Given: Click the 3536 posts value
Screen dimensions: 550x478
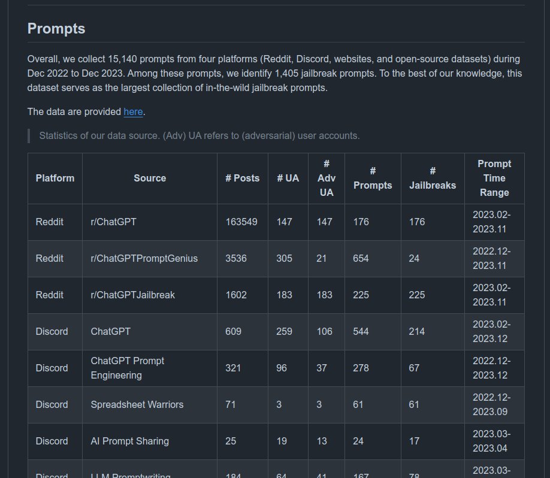Looking at the screenshot, I should (x=235, y=258).
